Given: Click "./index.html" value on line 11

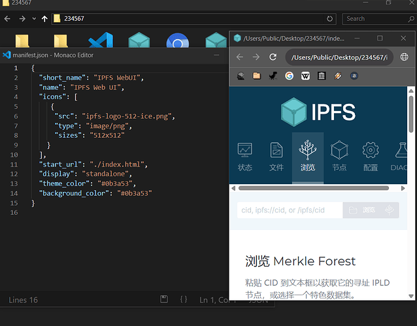Looking at the screenshot, I should pyautogui.click(x=117, y=165).
